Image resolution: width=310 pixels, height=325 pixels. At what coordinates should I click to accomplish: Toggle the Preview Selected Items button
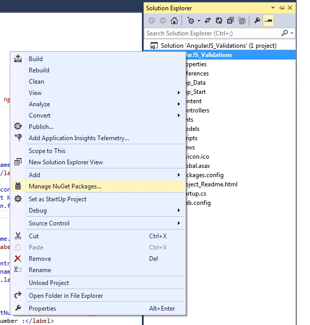tap(268, 21)
